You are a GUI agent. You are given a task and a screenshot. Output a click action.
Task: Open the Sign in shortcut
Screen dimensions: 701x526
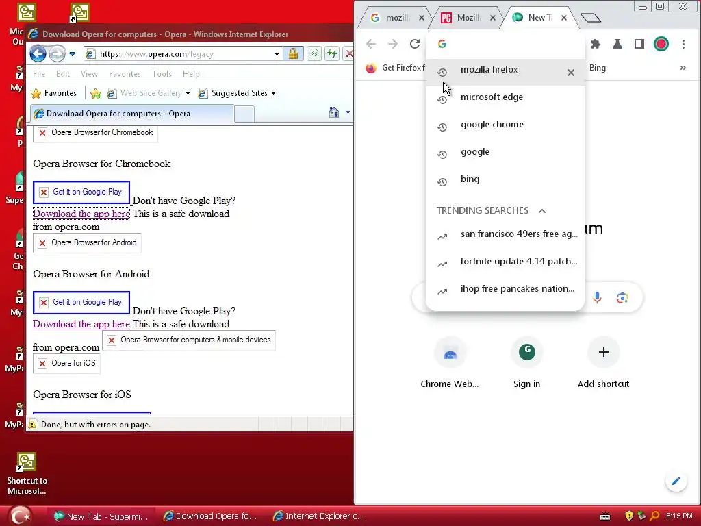coord(526,362)
